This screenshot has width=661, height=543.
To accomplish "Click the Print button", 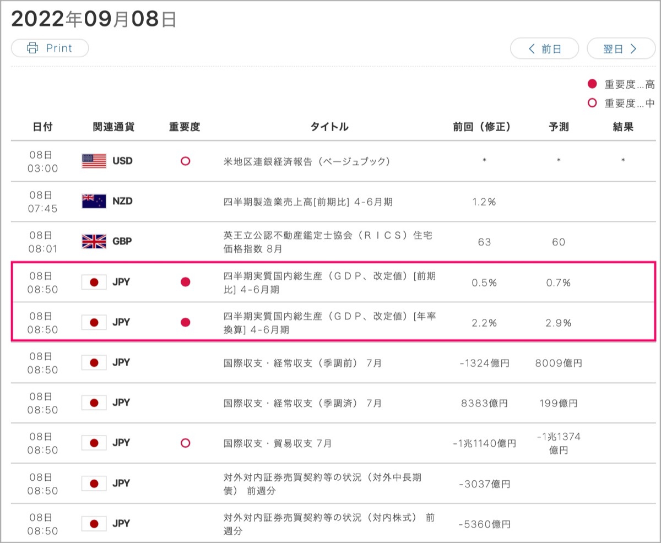I will click(50, 48).
